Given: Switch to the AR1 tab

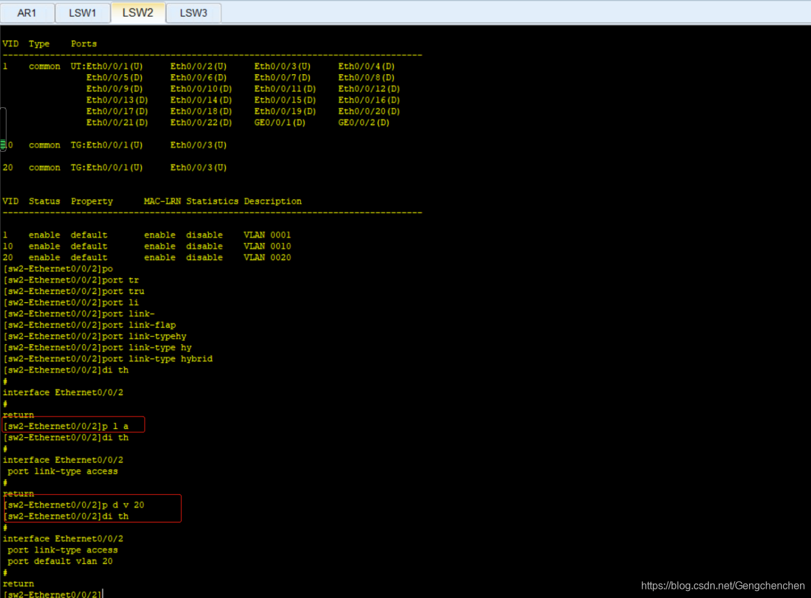Looking at the screenshot, I should tap(27, 13).
